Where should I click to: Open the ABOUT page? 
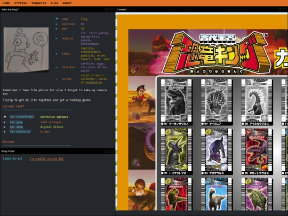(67, 3)
